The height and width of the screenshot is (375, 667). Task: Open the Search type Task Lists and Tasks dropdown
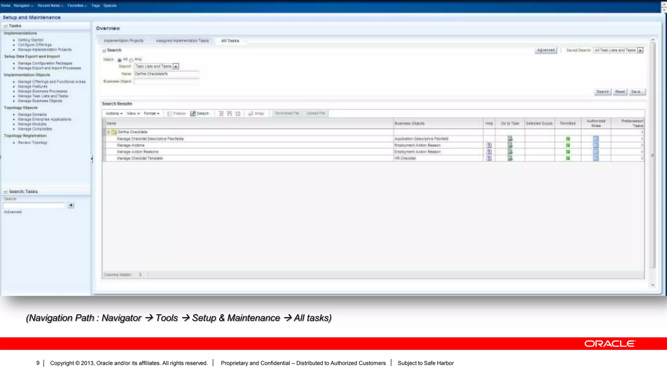pos(176,66)
